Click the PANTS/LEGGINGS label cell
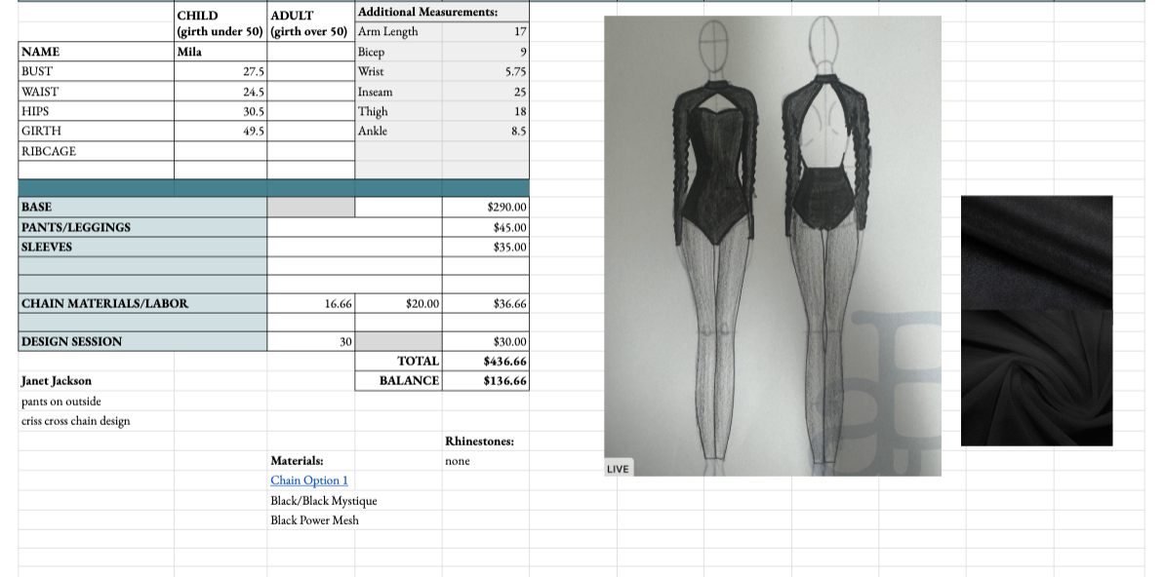The width and height of the screenshot is (1165, 577). click(x=142, y=227)
